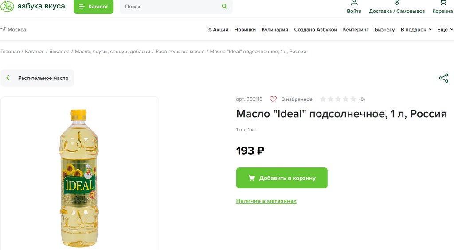This screenshot has height=250, width=454.
Task: Open the Каталог menu button
Action: (94, 7)
